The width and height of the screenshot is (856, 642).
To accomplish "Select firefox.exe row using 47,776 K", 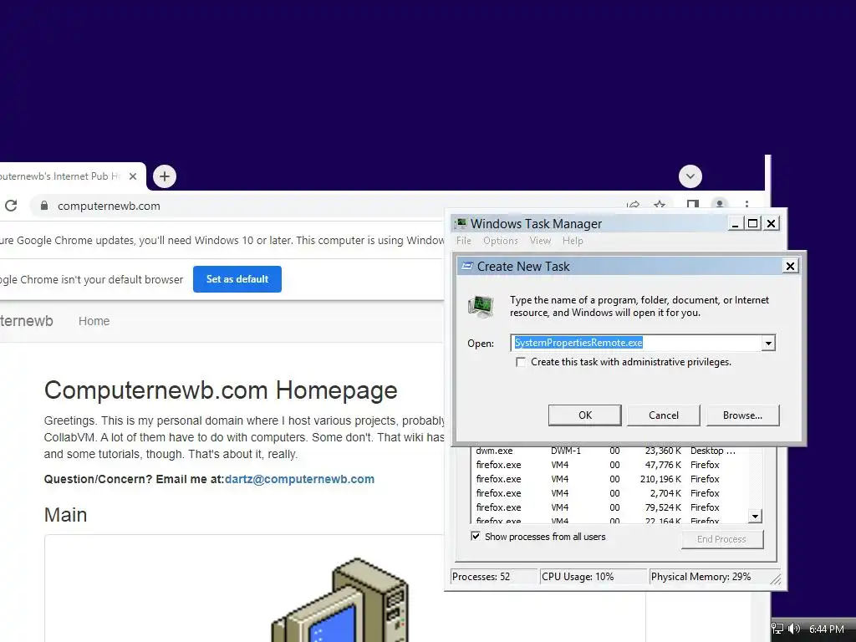I will point(608,465).
